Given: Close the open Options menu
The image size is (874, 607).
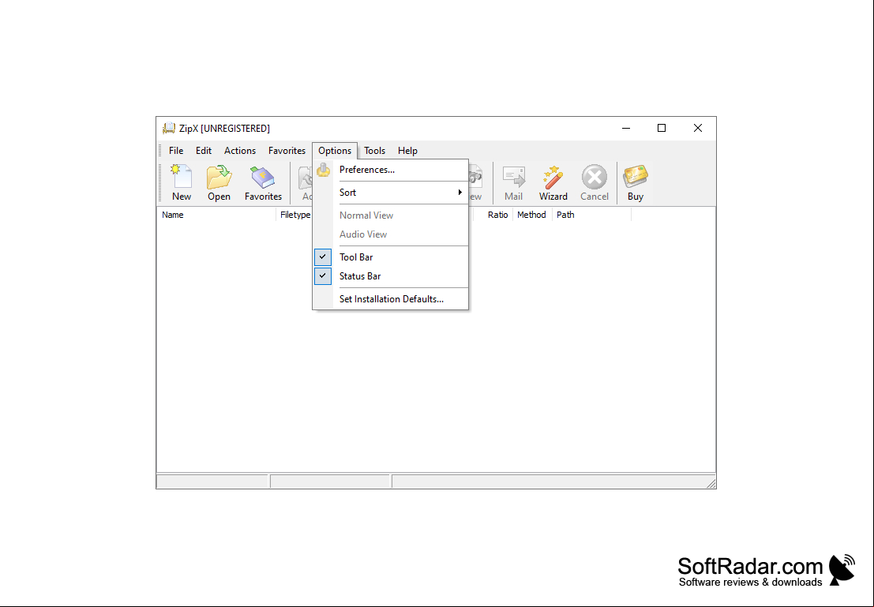Looking at the screenshot, I should coord(335,151).
